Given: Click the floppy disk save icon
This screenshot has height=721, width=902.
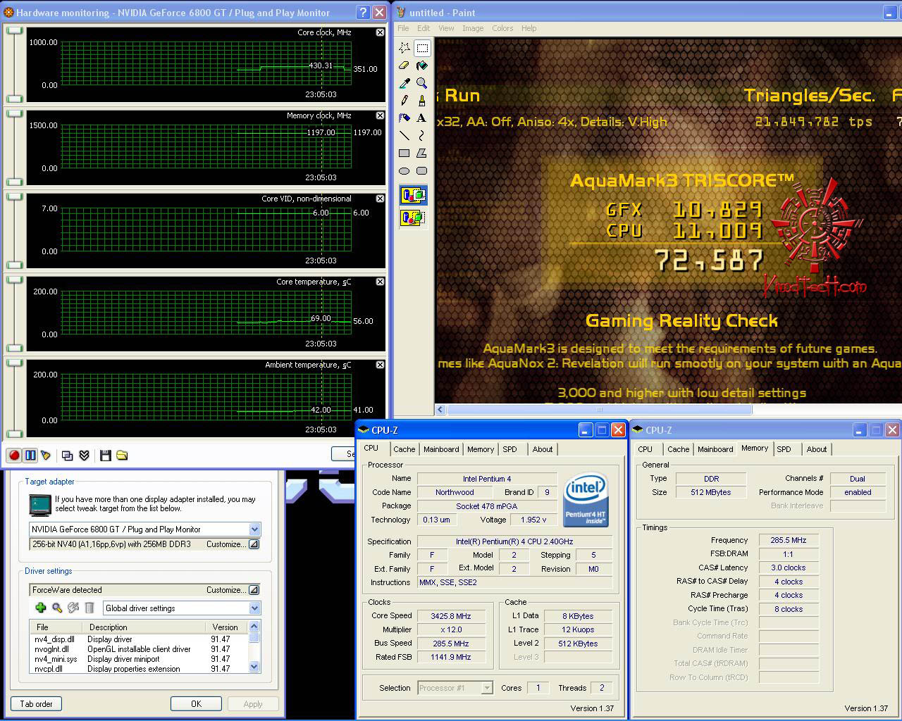Looking at the screenshot, I should pos(106,456).
